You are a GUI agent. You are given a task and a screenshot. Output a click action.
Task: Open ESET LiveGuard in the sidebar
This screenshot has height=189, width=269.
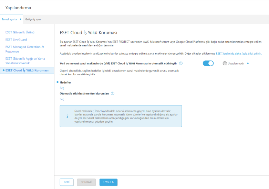(x=16, y=40)
